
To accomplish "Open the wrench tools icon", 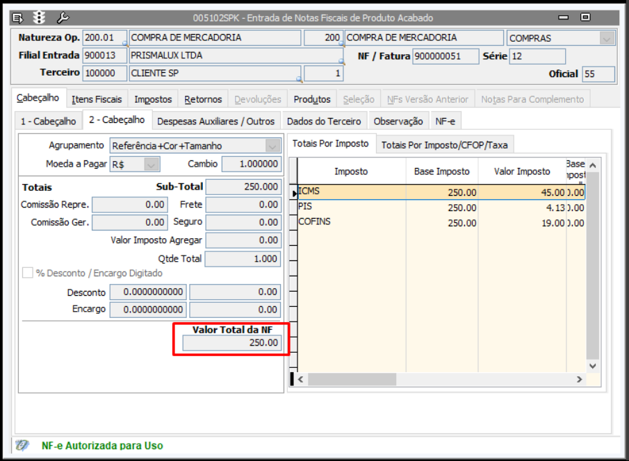I will (x=62, y=17).
